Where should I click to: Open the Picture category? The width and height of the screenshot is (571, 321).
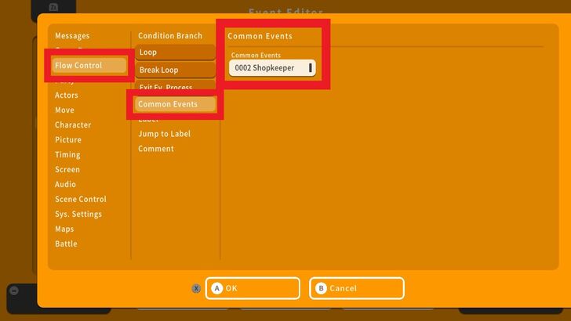68,140
